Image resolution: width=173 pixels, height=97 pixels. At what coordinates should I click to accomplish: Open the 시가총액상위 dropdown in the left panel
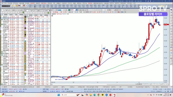[x=11, y=10]
